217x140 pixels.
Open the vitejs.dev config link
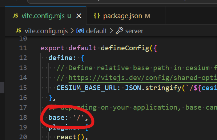(x=143, y=78)
